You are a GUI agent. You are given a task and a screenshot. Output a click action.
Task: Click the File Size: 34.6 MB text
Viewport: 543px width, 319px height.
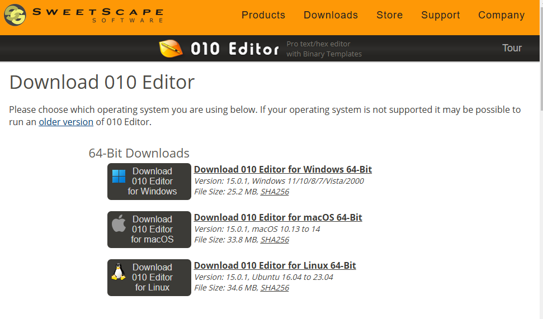click(226, 288)
